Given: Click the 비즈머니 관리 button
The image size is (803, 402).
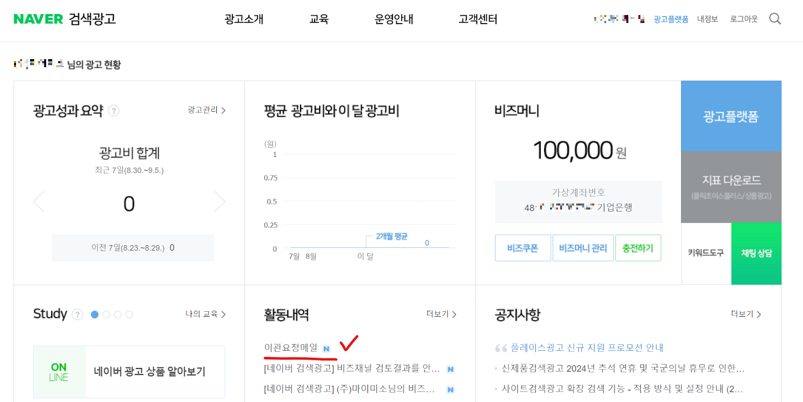Looking at the screenshot, I should pos(583,248).
